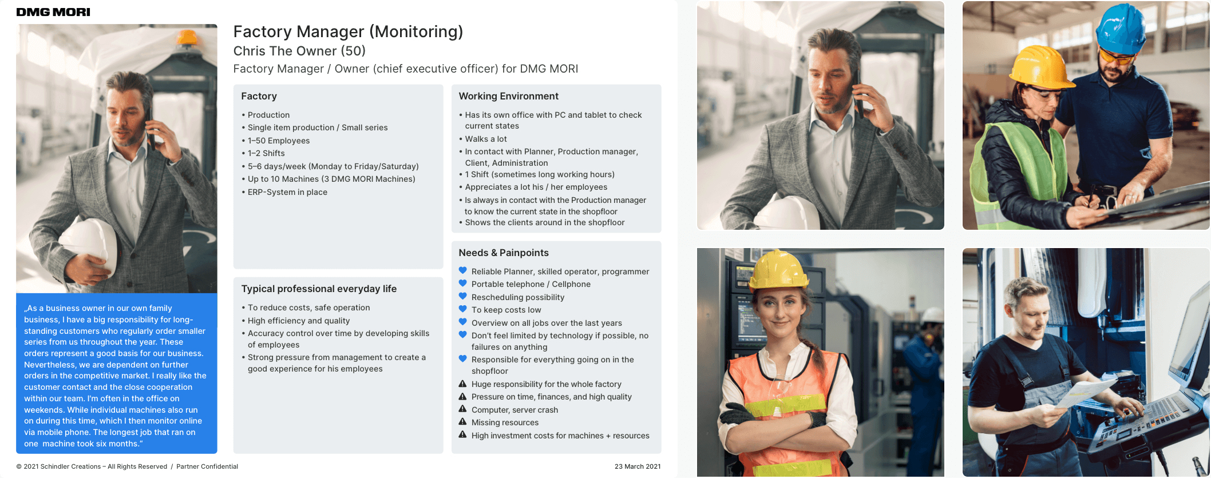Viewport: 1211px width, 479px height.
Task: Open top-left gallery photo of businessman on phone
Action: pyautogui.click(x=821, y=115)
